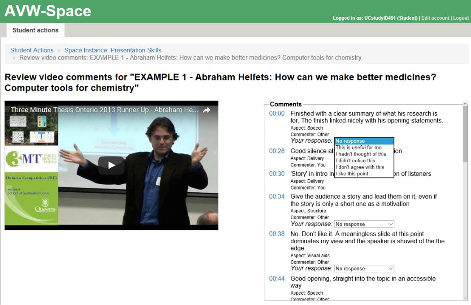Open response dropdown for the 00:34 comment
This screenshot has height=305, width=471.
(x=364, y=224)
